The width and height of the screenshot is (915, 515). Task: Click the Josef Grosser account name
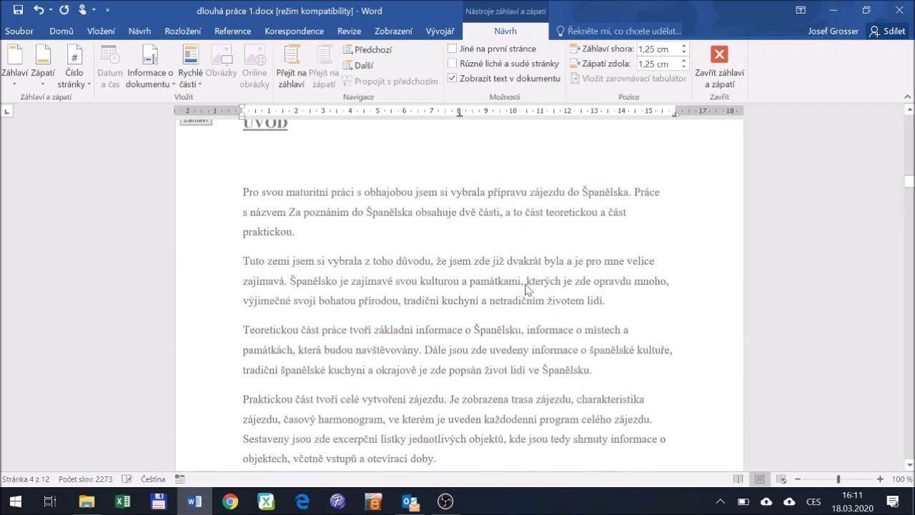[x=833, y=31]
